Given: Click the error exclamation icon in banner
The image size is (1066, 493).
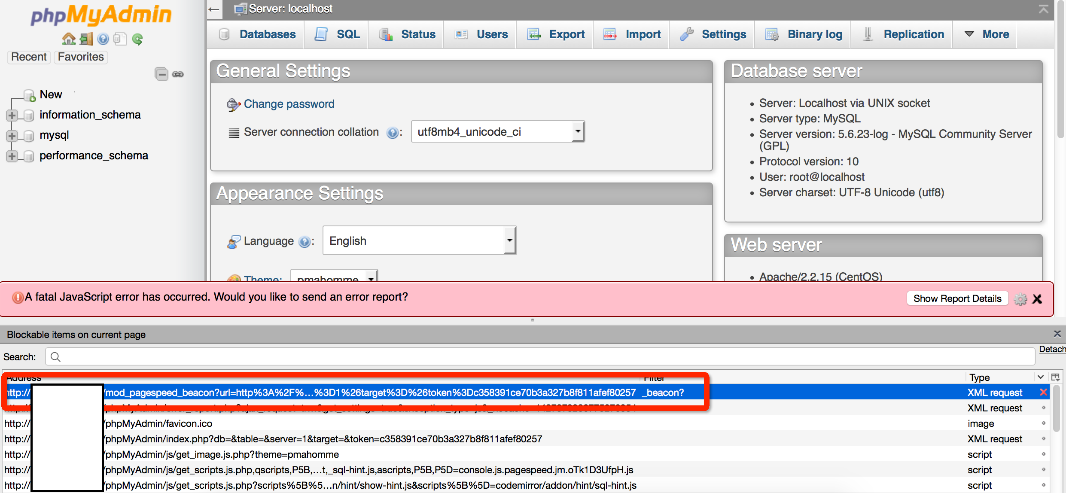Looking at the screenshot, I should (18, 297).
